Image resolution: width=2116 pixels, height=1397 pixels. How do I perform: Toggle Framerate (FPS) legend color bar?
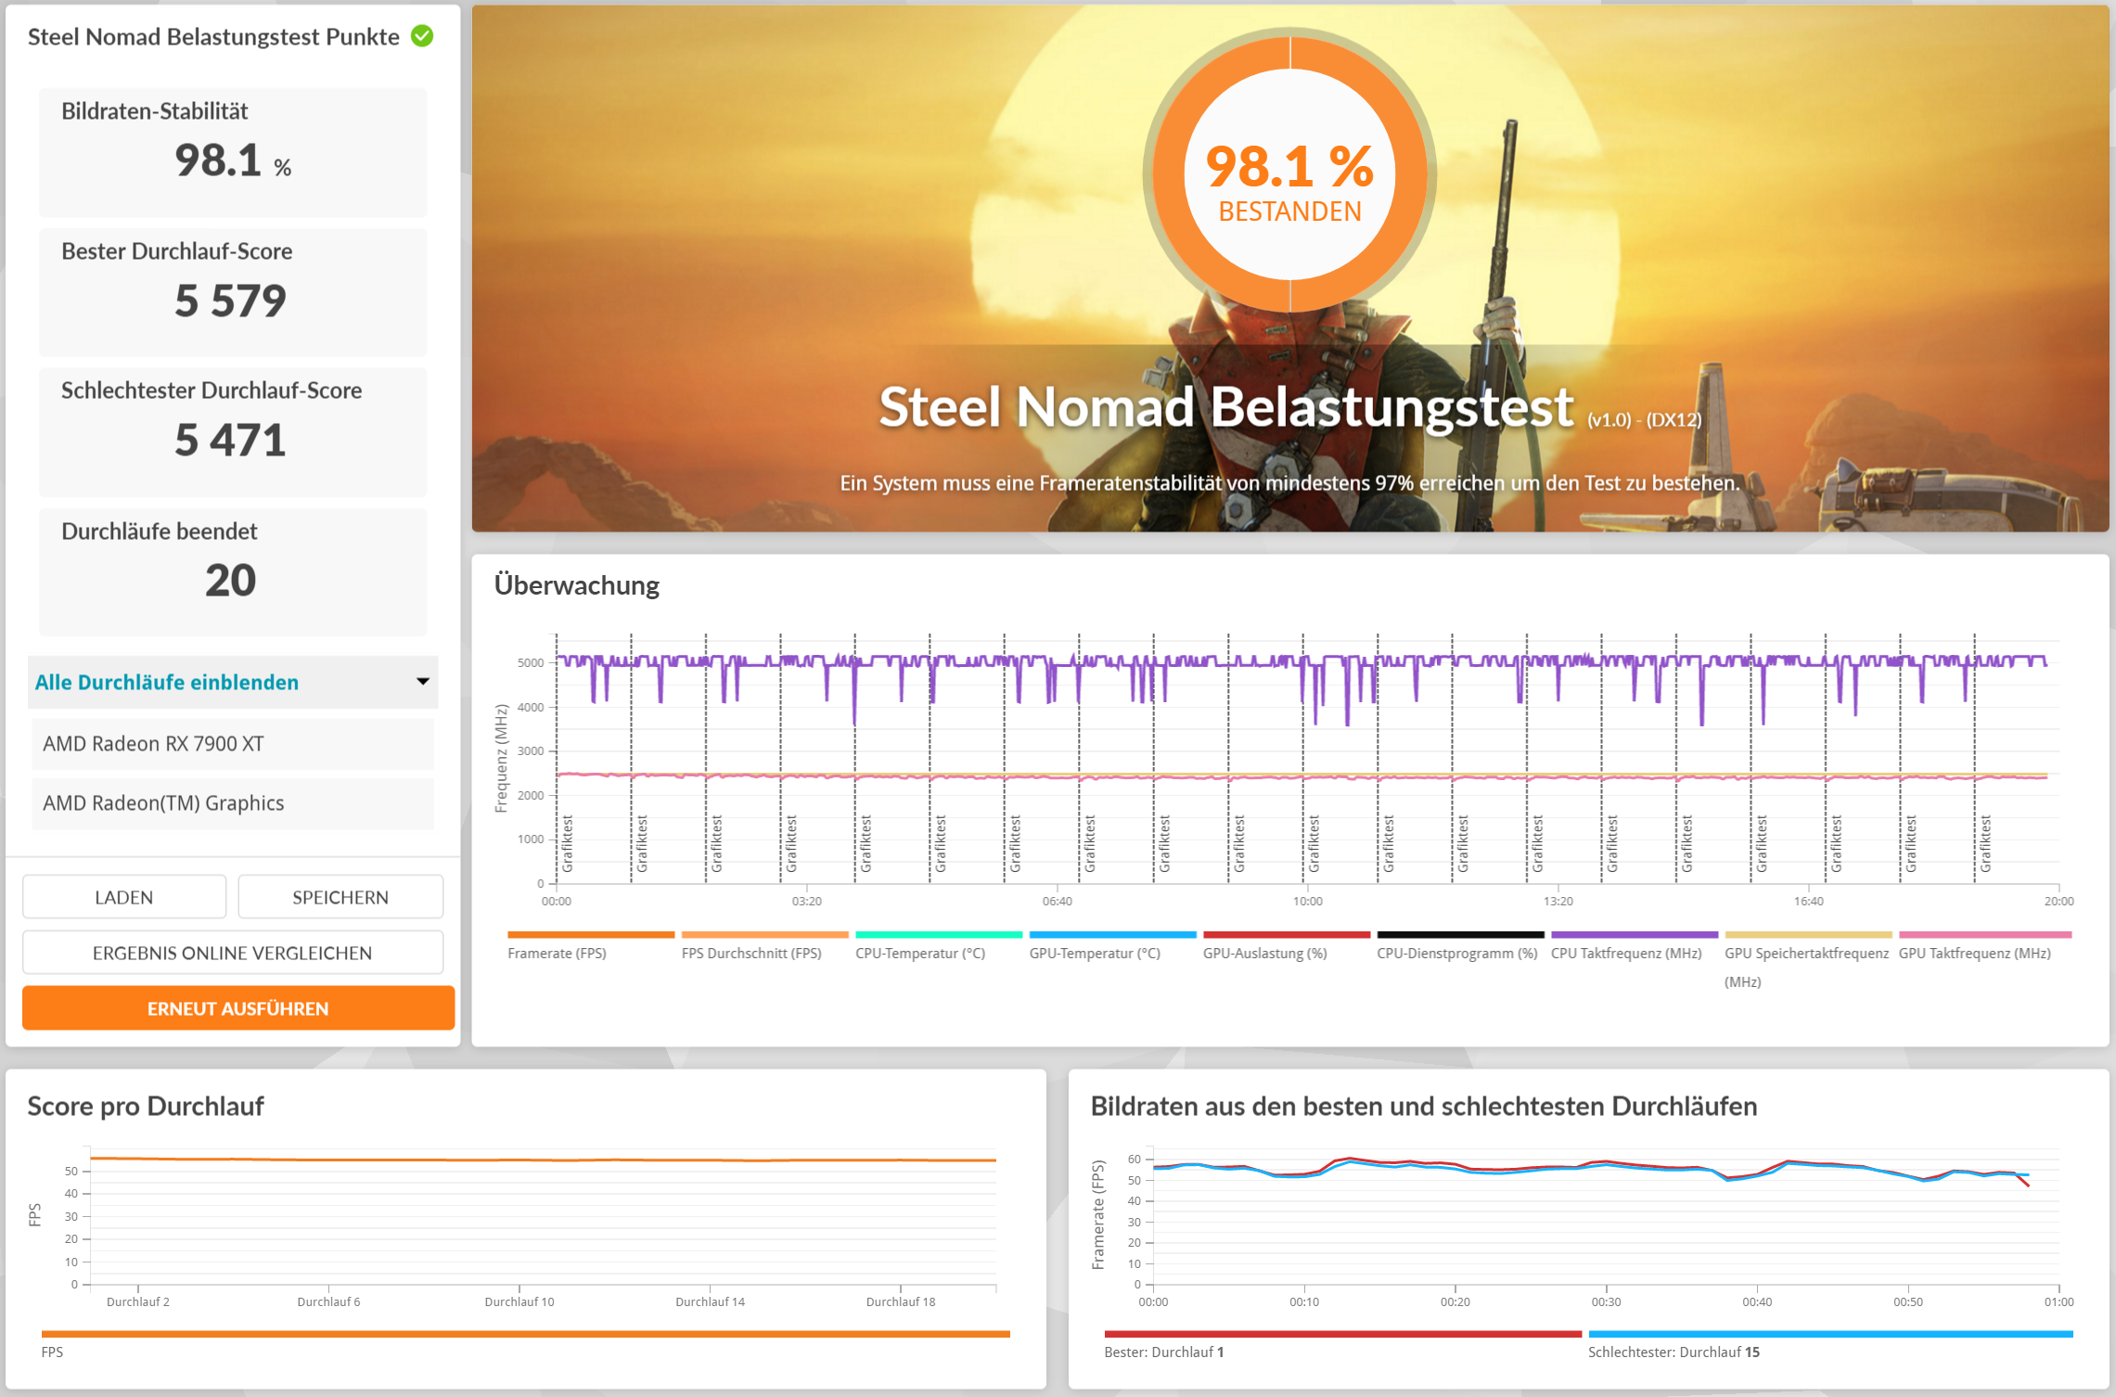pyautogui.click(x=590, y=935)
